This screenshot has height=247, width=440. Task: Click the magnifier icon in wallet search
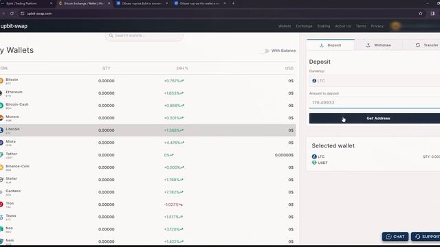[111, 36]
